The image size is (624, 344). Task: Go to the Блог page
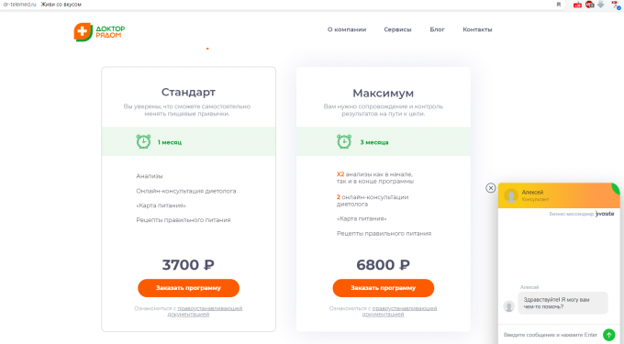click(437, 29)
